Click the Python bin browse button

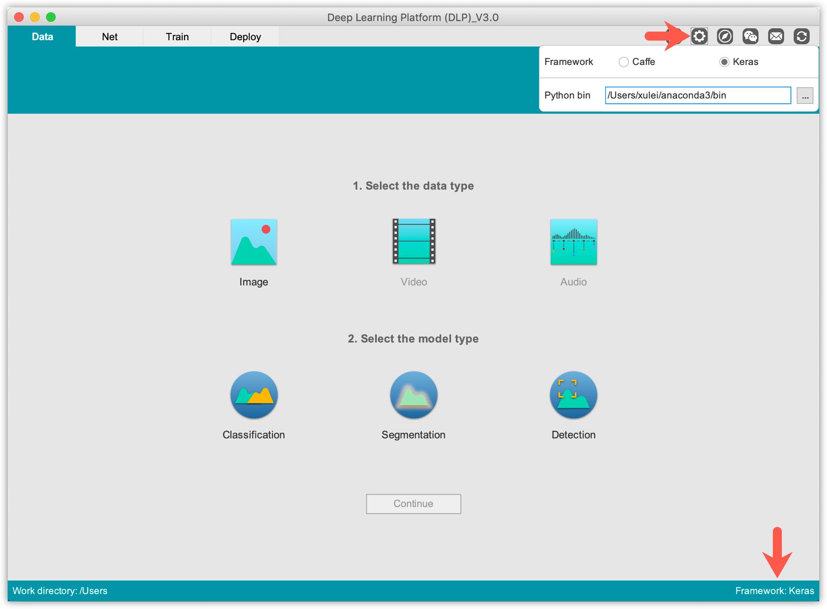(x=804, y=96)
